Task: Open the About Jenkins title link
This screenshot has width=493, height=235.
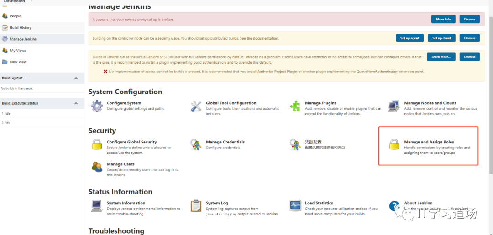Action: coord(418,203)
